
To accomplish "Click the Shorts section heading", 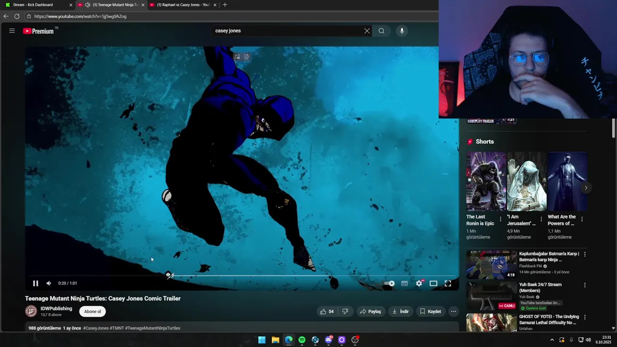I will tap(484, 142).
